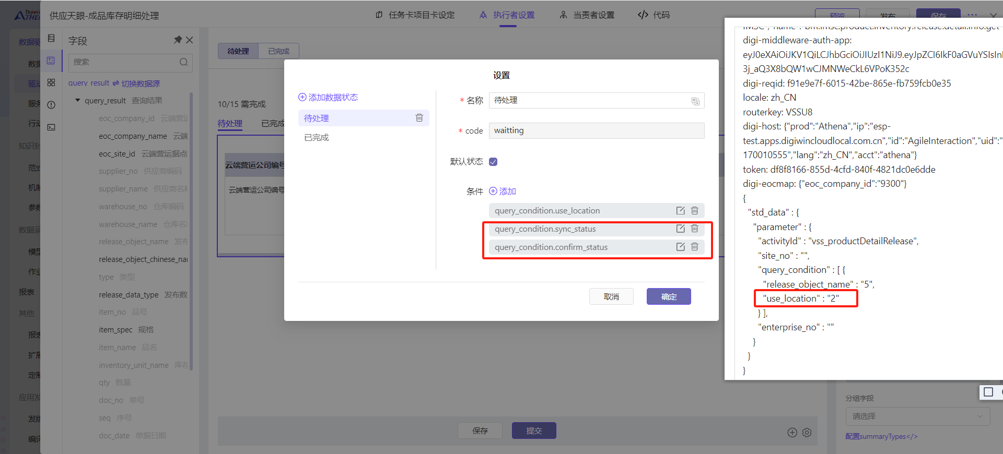Click the translate icon in the 名称 field
Viewport: 1003px width, 454px height.
pyautogui.click(x=695, y=101)
